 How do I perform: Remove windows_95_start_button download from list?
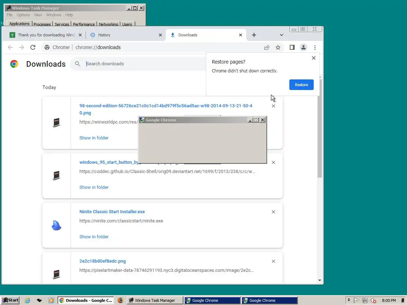(x=273, y=162)
